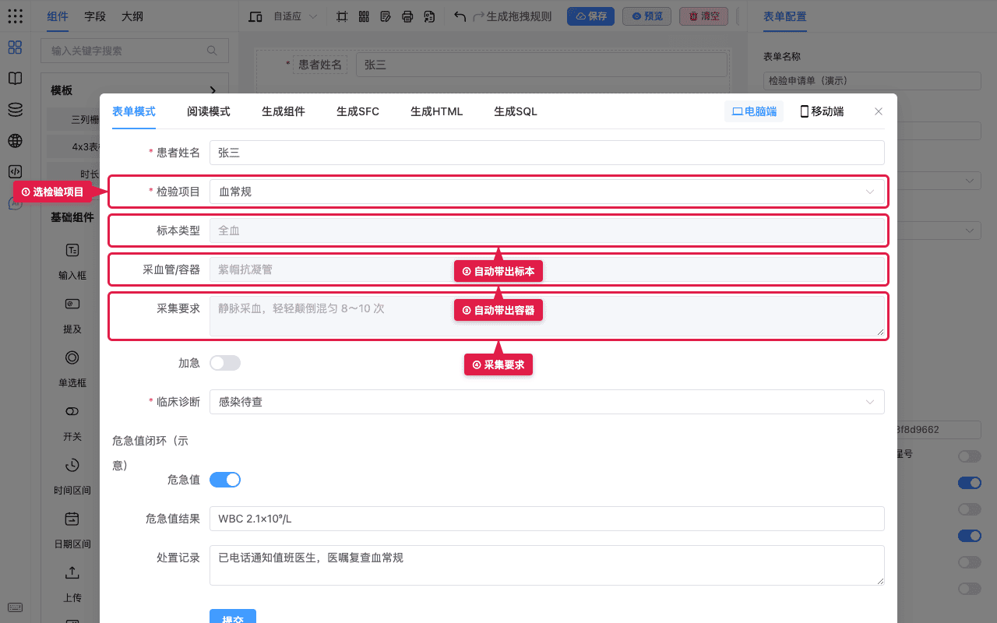Image resolution: width=997 pixels, height=623 pixels.
Task: Open the code sidebar icon
Action: [x=15, y=172]
